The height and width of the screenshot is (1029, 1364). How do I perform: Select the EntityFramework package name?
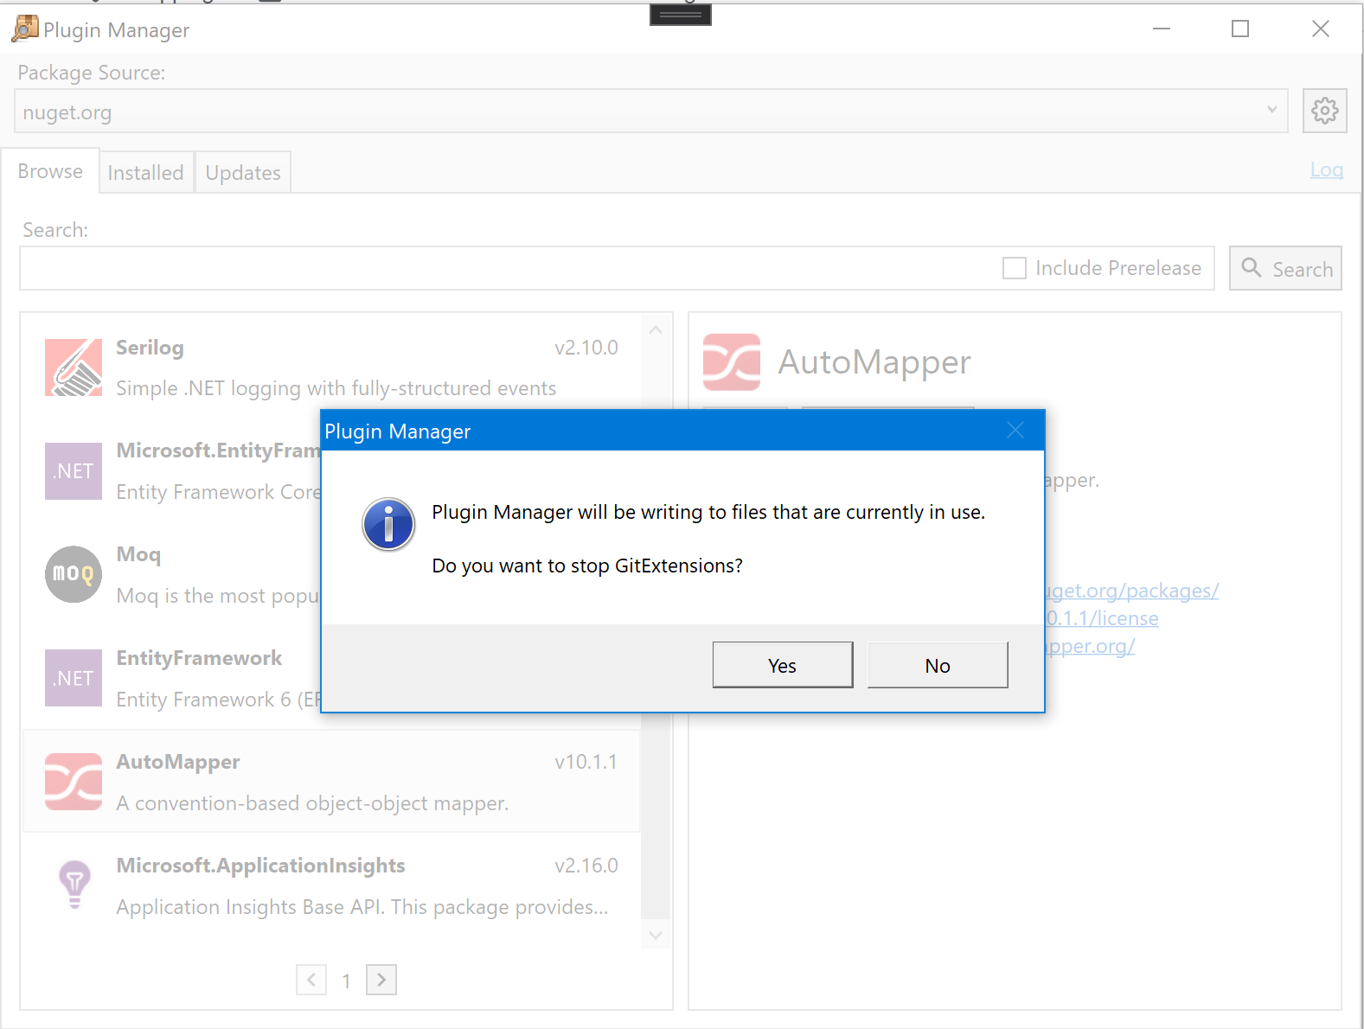point(200,658)
